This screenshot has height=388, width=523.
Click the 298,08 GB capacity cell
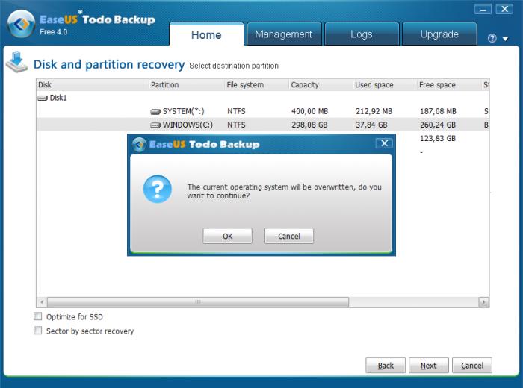coord(309,125)
